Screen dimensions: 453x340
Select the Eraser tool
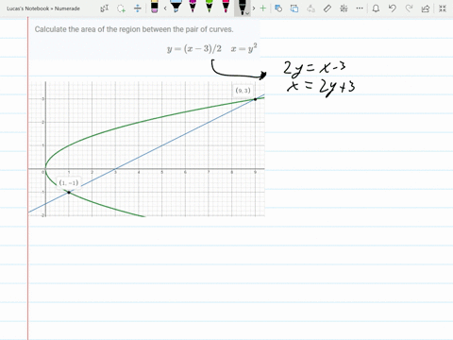(x=155, y=7)
